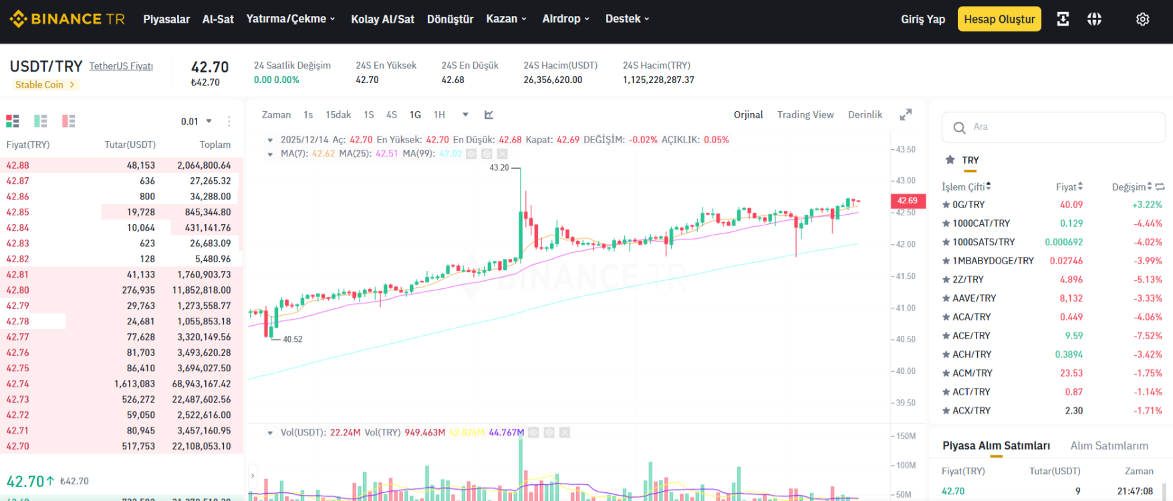
Task: Click the Ara search field
Action: coord(1054,127)
